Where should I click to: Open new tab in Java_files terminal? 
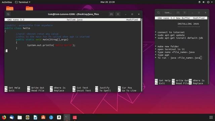pos(111,14)
